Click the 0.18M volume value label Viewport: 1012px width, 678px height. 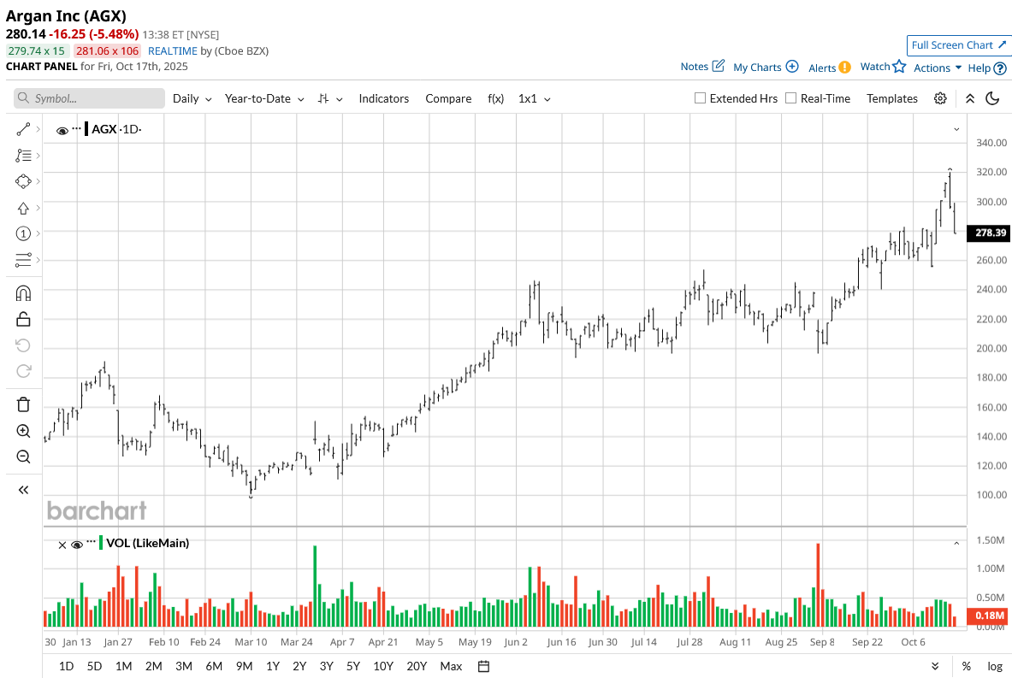(x=989, y=616)
